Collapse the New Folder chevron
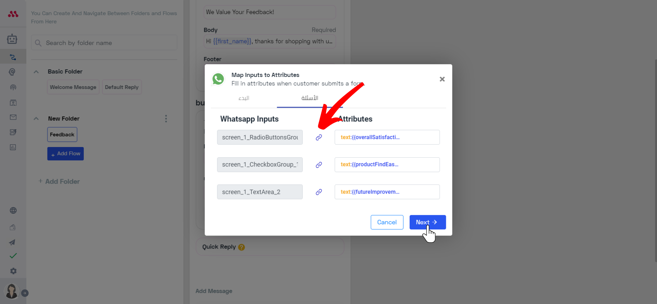Image resolution: width=657 pixels, height=304 pixels. (x=36, y=119)
